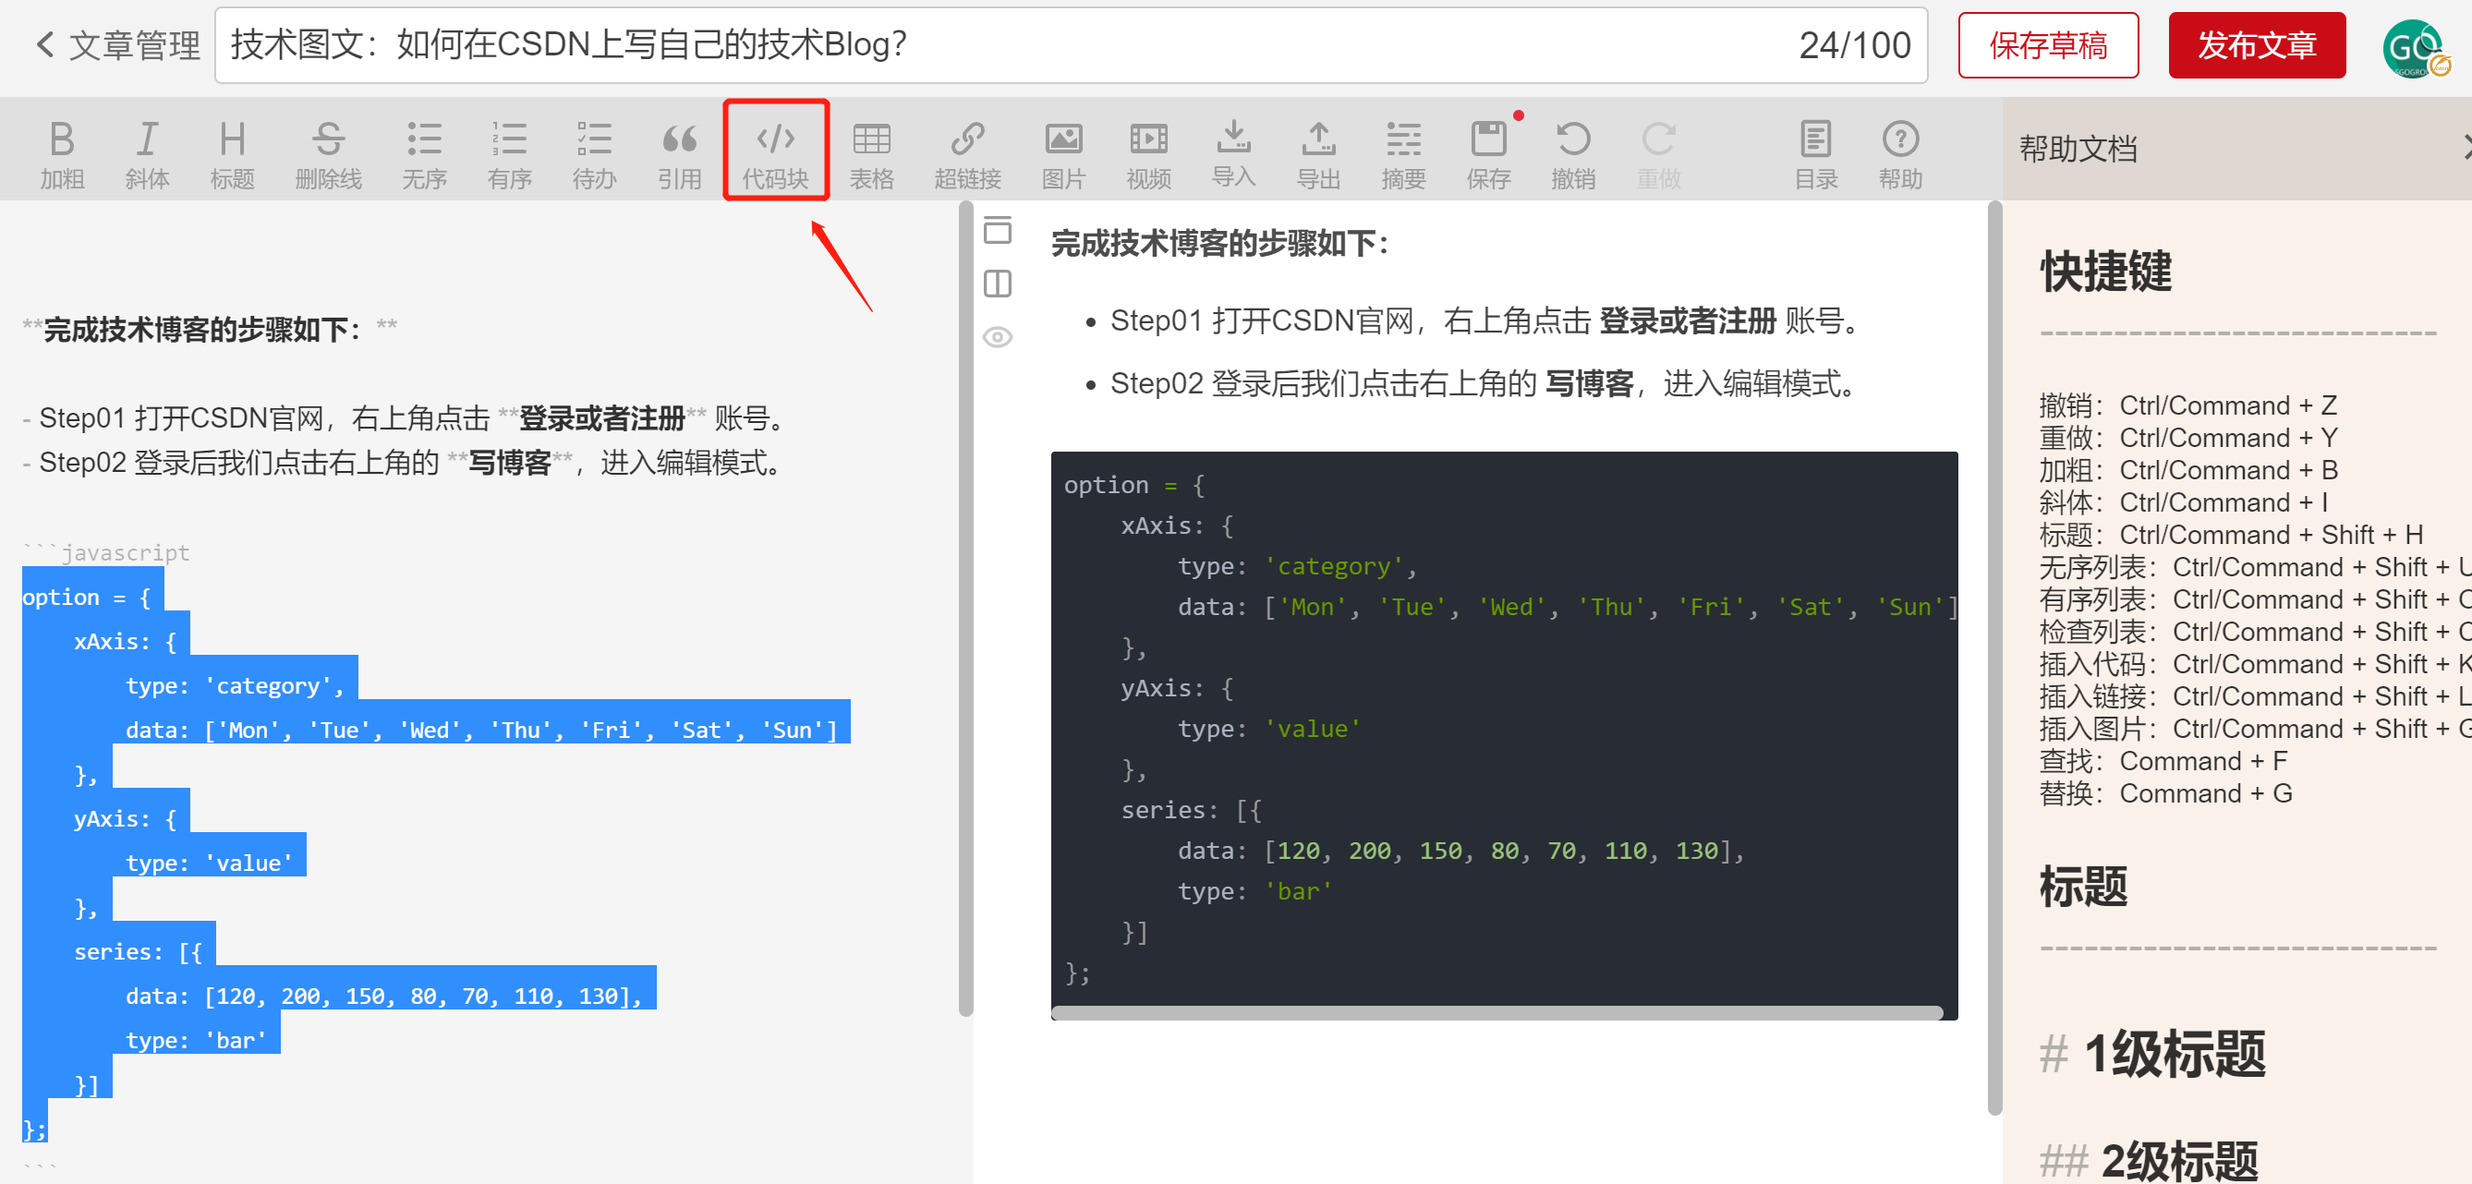Click '加粗: Ctrl/Command + B' line
The width and height of the screenshot is (2472, 1184).
(2188, 470)
